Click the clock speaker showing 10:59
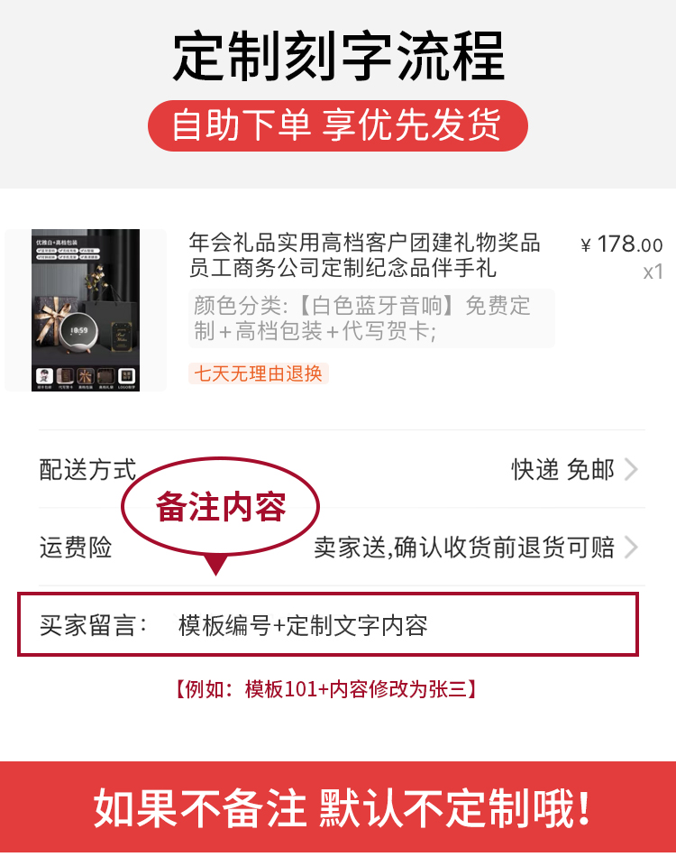The height and width of the screenshot is (866, 676). pos(79,332)
